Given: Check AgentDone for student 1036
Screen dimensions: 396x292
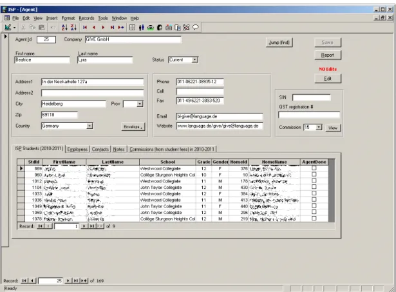Looking at the screenshot, I should (314, 199).
